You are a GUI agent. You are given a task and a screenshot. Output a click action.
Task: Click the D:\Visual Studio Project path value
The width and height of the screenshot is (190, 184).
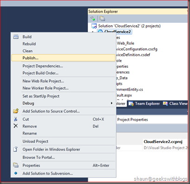tap(165, 148)
